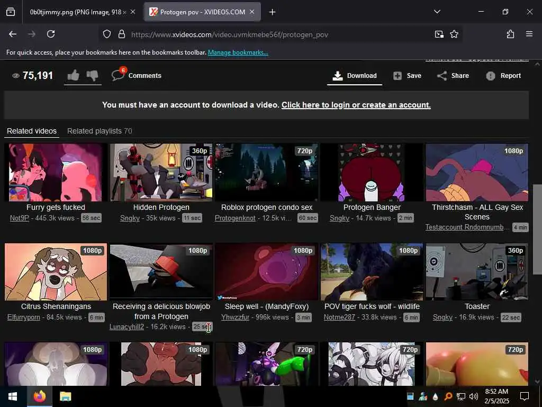Open the Notme287 uploader link
The height and width of the screenshot is (407, 542).
pyautogui.click(x=339, y=317)
